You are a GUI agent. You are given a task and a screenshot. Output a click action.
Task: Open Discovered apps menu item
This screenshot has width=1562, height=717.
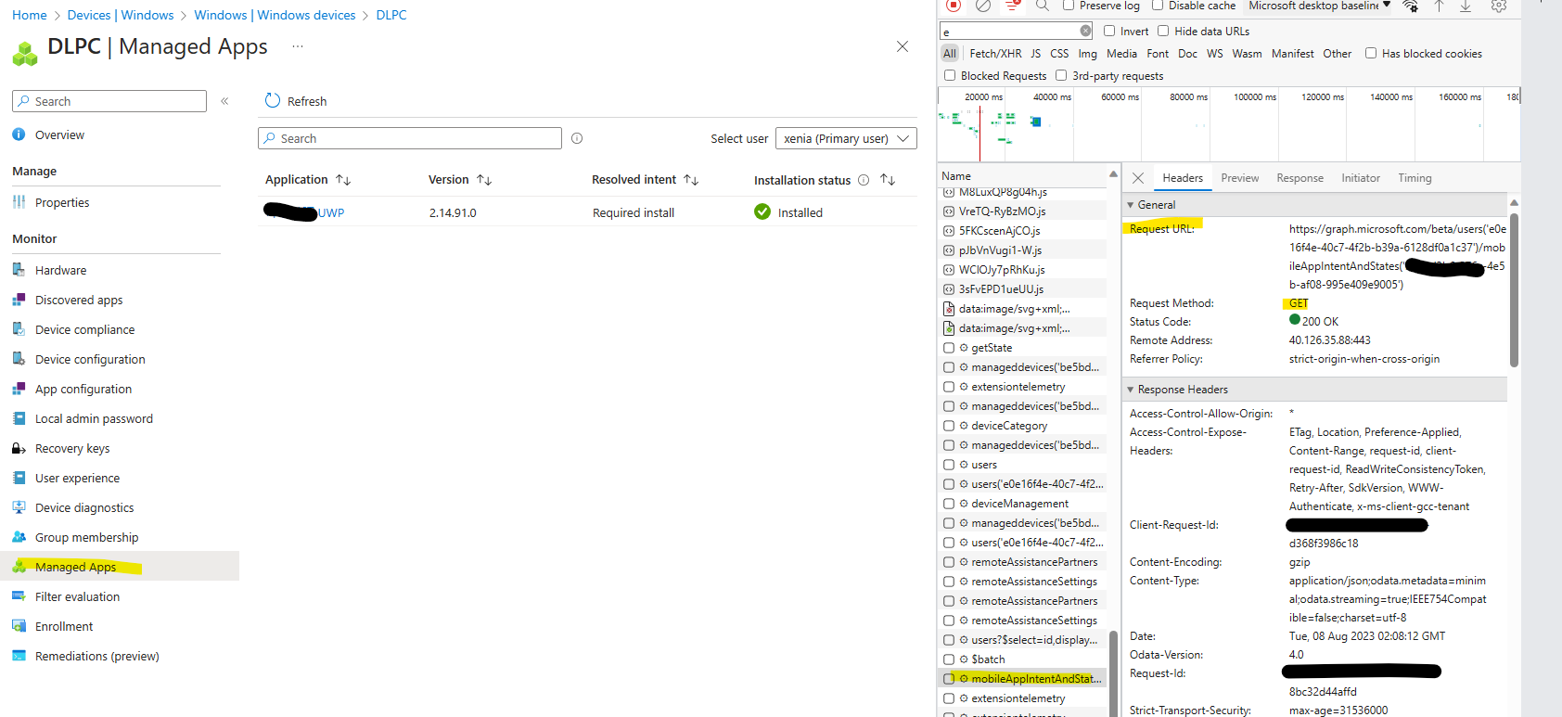click(x=79, y=300)
